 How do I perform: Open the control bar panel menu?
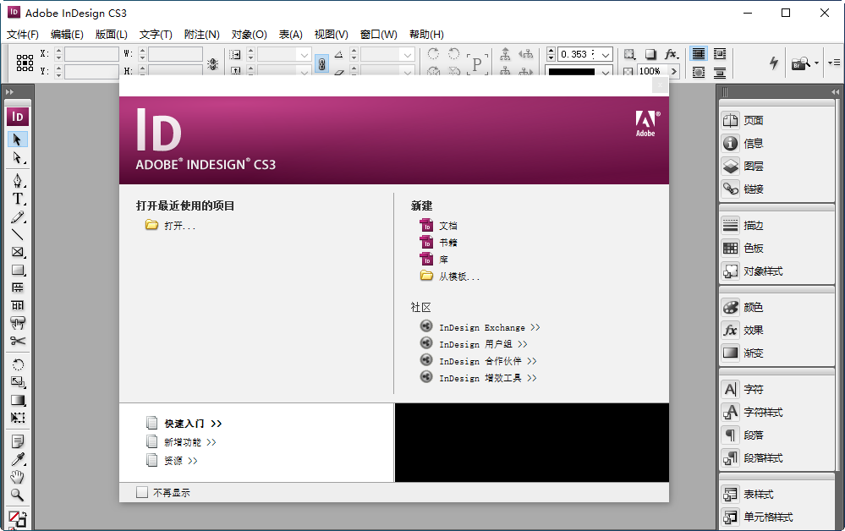pos(834,63)
